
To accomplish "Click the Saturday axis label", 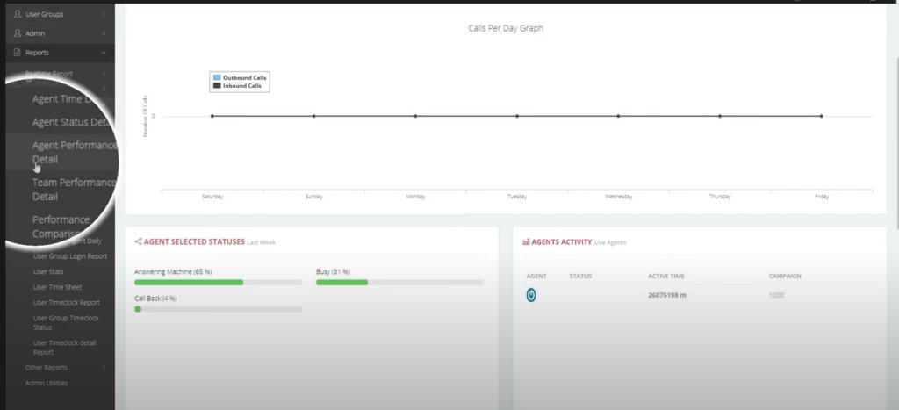I will click(x=212, y=196).
